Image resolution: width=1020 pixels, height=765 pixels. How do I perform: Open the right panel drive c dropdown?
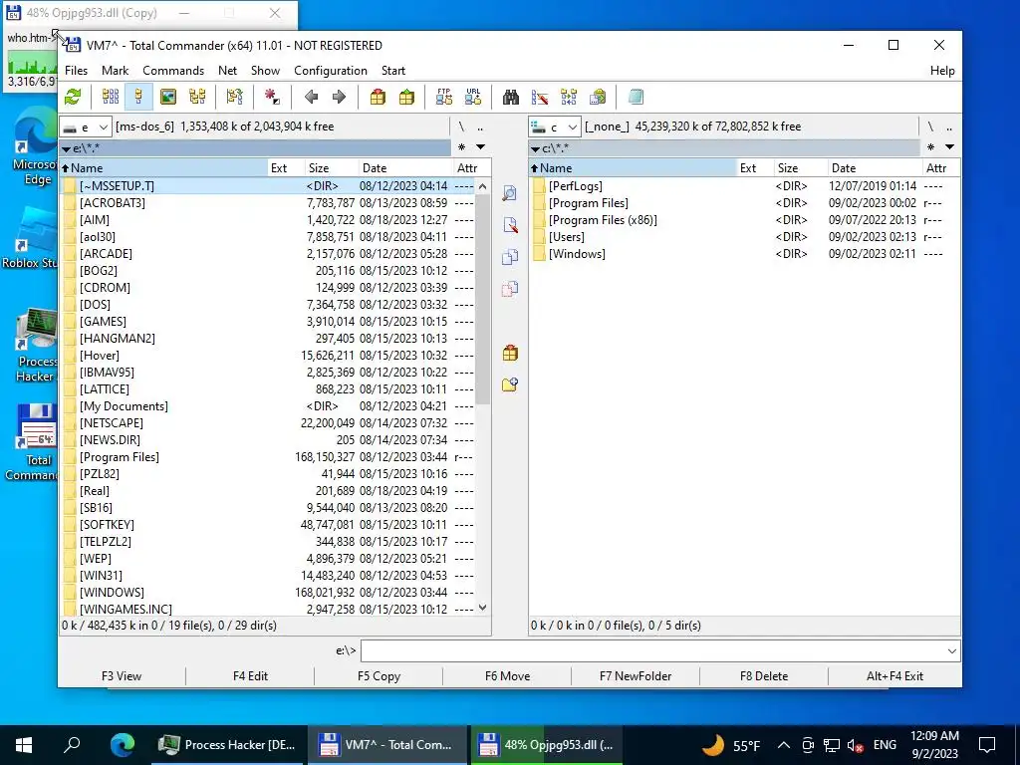[x=555, y=127]
